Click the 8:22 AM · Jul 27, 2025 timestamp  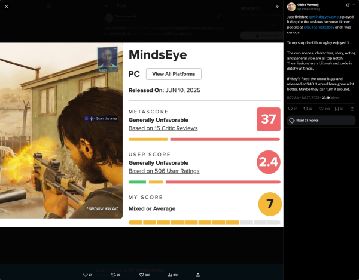pos(303,97)
